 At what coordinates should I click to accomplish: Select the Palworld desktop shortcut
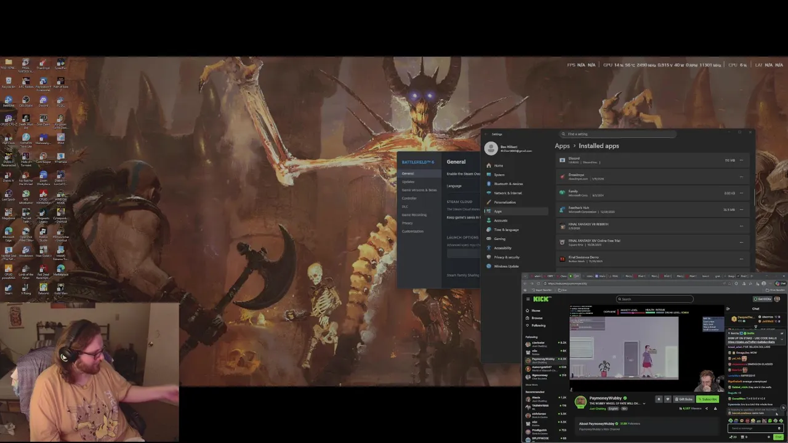pos(43,288)
